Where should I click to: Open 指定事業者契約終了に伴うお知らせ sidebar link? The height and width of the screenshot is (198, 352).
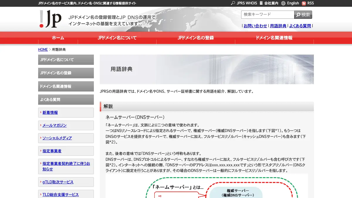pyautogui.click(x=66, y=166)
